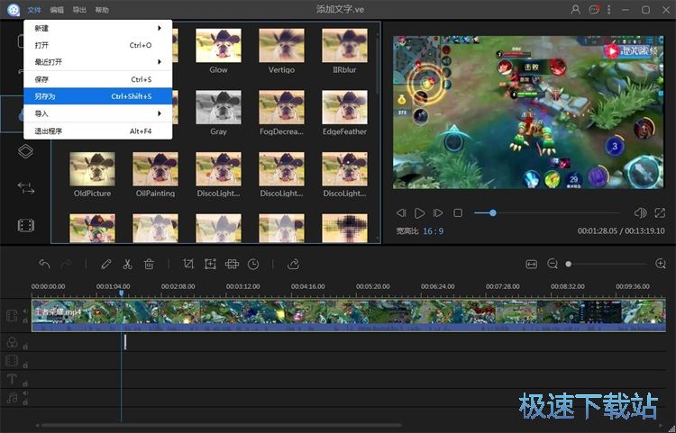Click the blue playhead marker on ruler
Image resolution: width=676 pixels, height=433 pixels.
click(121, 293)
